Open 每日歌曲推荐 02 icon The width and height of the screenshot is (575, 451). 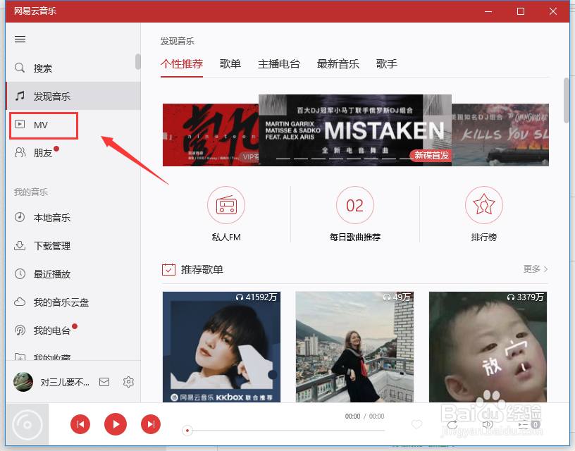pyautogui.click(x=355, y=205)
